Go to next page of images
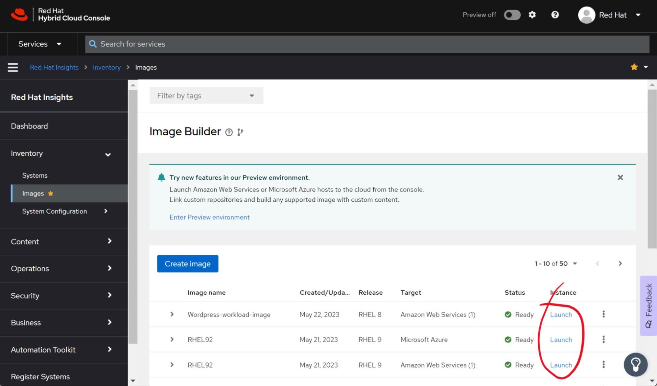 pos(620,263)
